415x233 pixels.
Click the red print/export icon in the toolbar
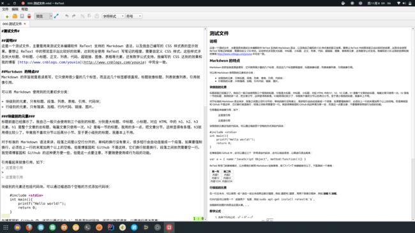[29, 17]
